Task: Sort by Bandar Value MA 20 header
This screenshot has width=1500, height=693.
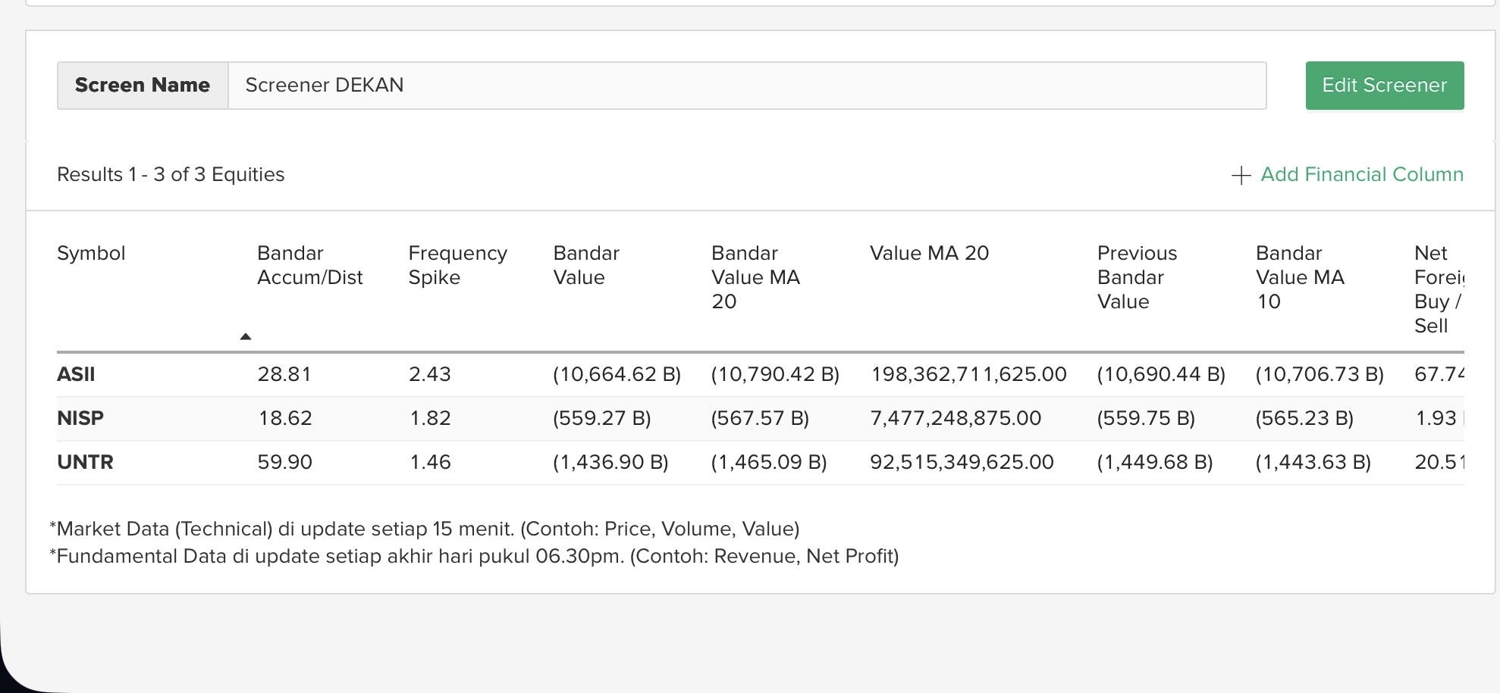Action: coord(755,278)
